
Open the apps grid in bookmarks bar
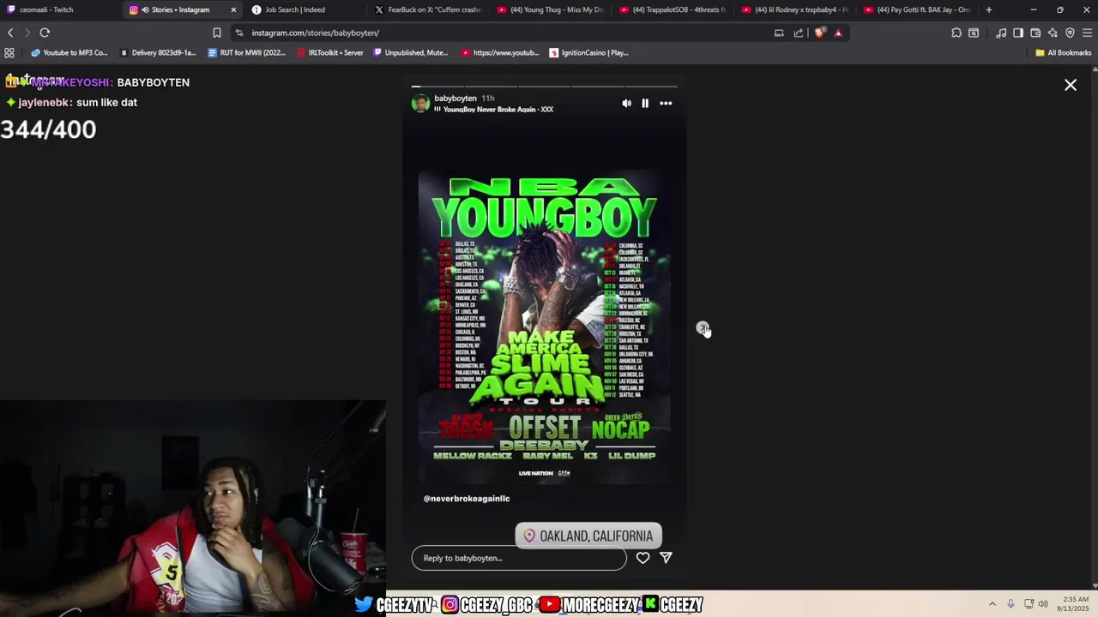click(9, 52)
